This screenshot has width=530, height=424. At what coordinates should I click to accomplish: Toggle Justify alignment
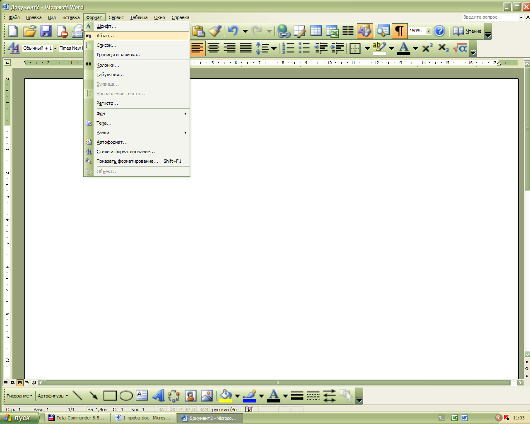coord(246,48)
